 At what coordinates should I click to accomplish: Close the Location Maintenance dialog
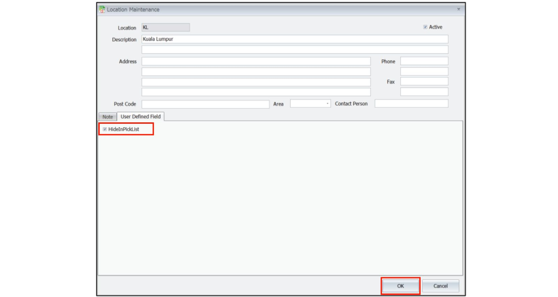(x=458, y=9)
